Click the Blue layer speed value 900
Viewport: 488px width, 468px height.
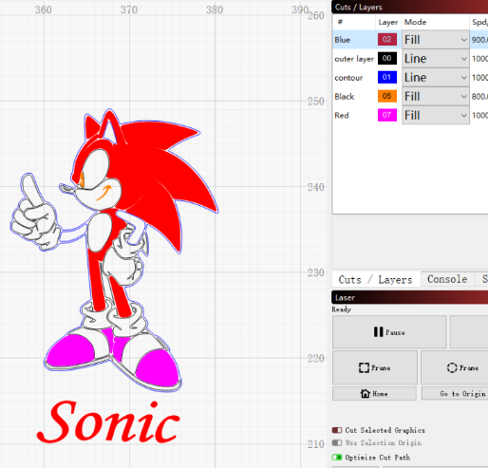(479, 40)
